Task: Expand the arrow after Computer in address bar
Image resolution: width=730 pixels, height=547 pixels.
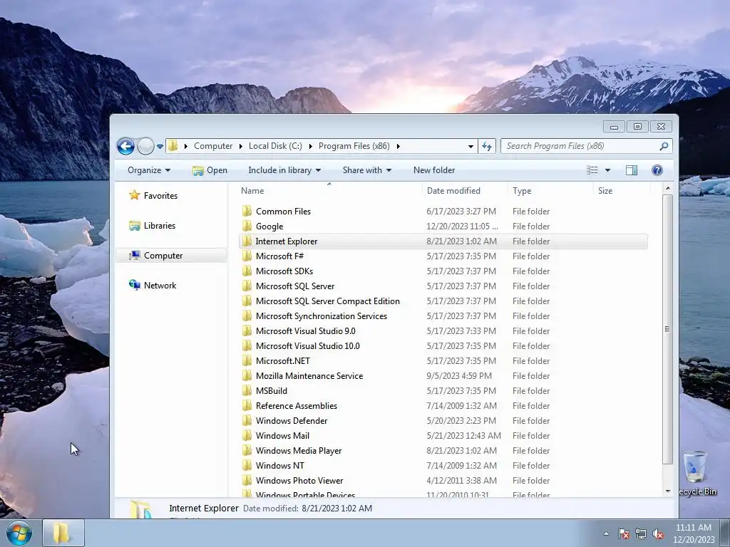Action: (x=241, y=146)
